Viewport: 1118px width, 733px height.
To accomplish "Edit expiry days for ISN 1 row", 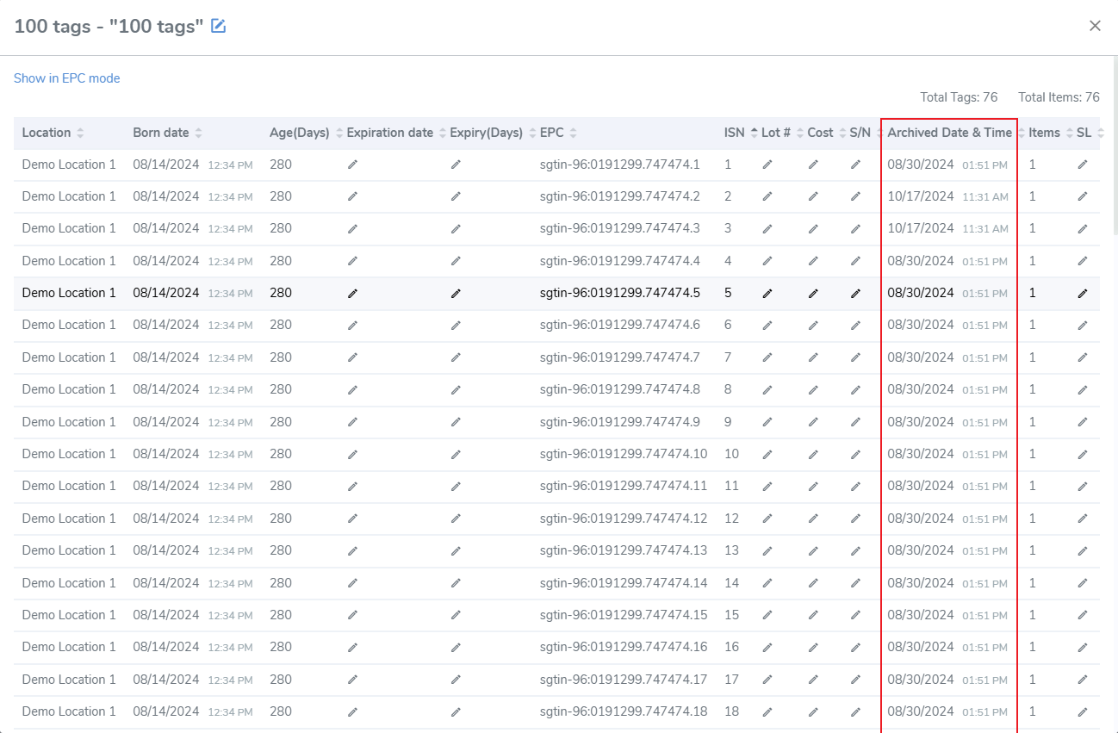I will 456,165.
